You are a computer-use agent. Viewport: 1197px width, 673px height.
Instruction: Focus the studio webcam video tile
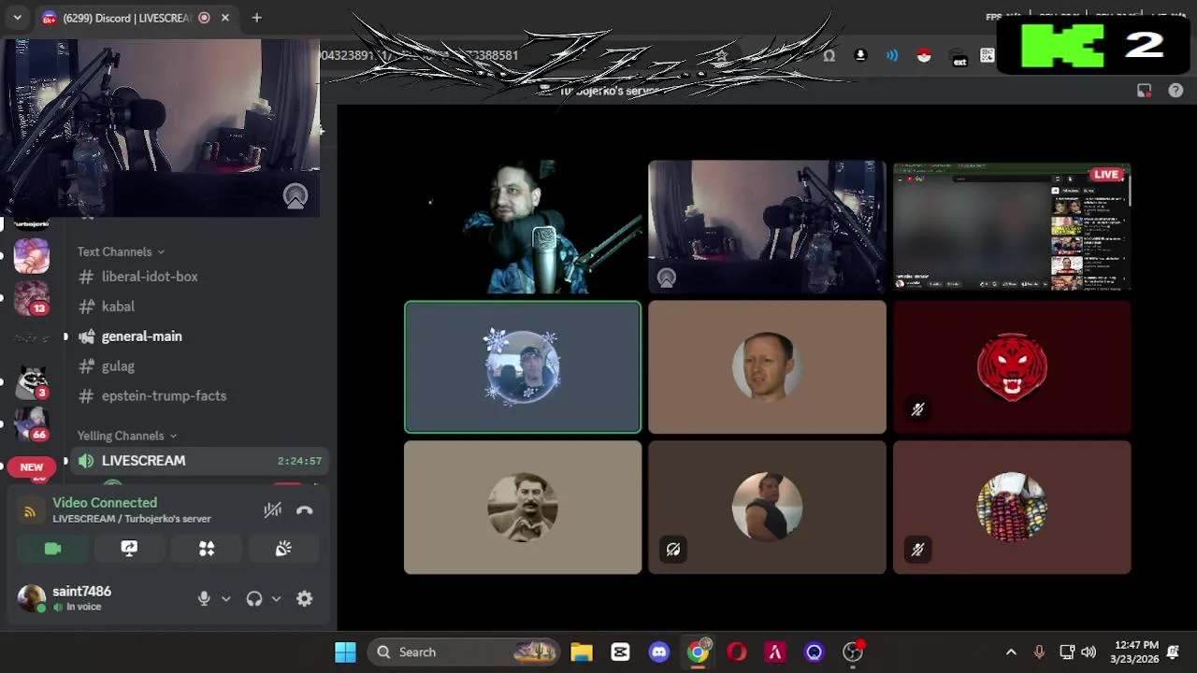coord(767,228)
